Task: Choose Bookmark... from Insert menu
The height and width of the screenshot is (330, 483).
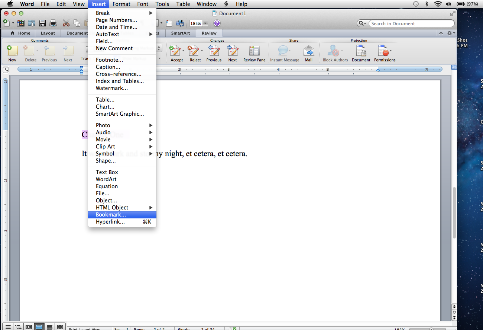Action: pos(122,215)
